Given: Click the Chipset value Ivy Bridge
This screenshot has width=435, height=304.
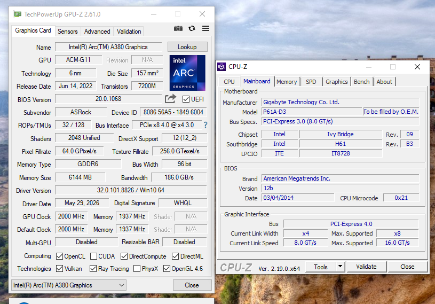Looking at the screenshot, I should tap(341, 134).
